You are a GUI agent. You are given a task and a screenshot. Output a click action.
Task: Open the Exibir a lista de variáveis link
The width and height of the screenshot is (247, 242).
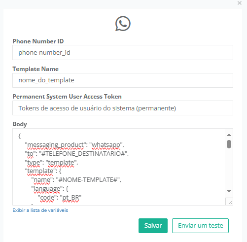click(x=40, y=210)
